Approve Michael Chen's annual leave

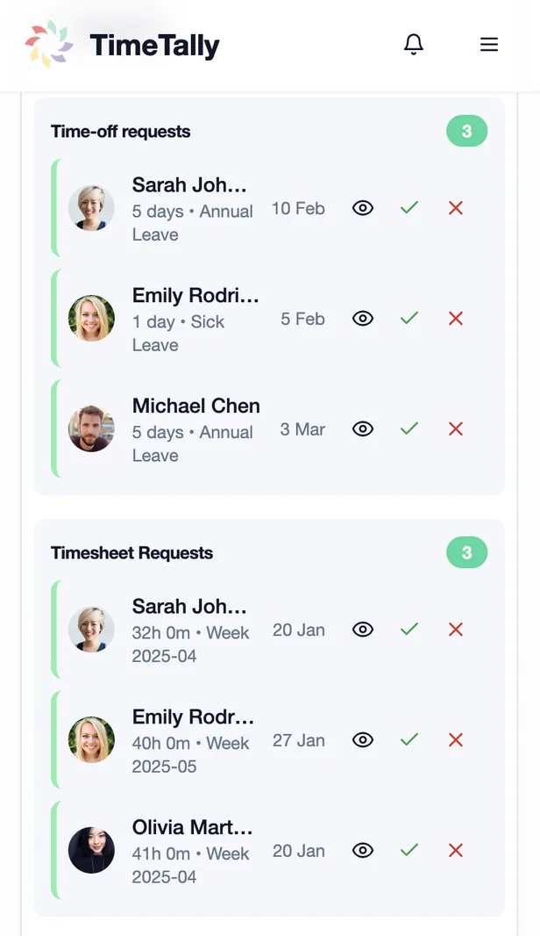409,429
